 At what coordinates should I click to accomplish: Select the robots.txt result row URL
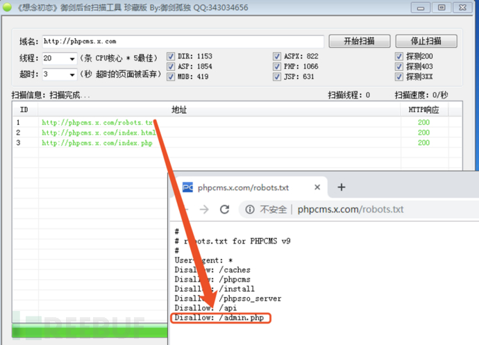[x=97, y=123]
